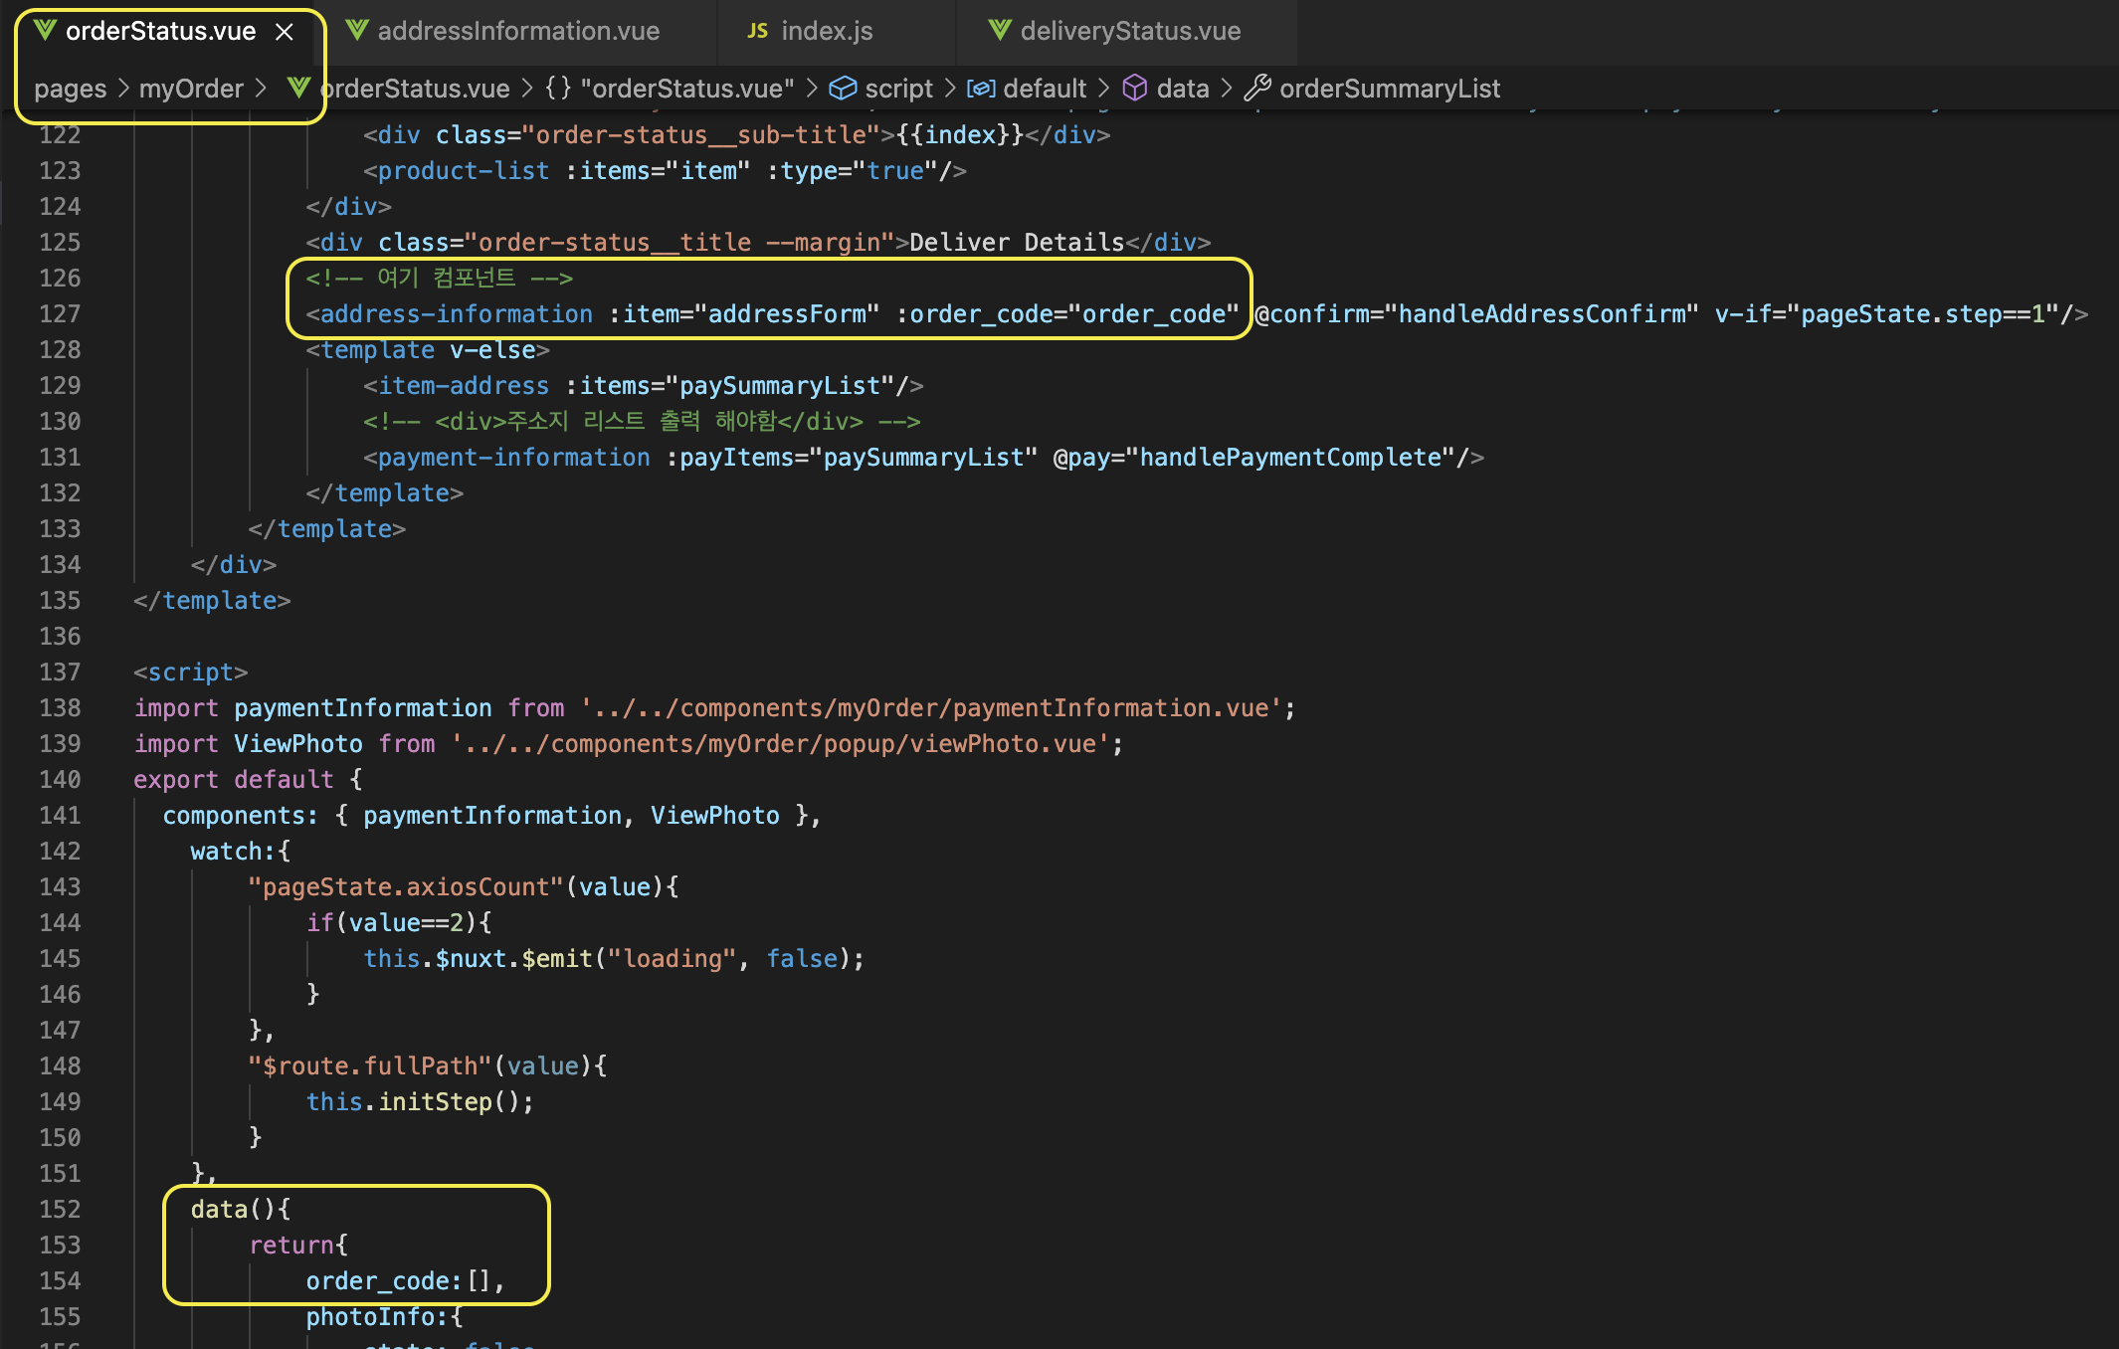
Task: Click 'this.$nuxt.$emit' on line 145
Action: pos(479,958)
